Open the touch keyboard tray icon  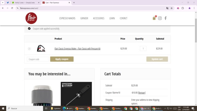(x=175, y=108)
